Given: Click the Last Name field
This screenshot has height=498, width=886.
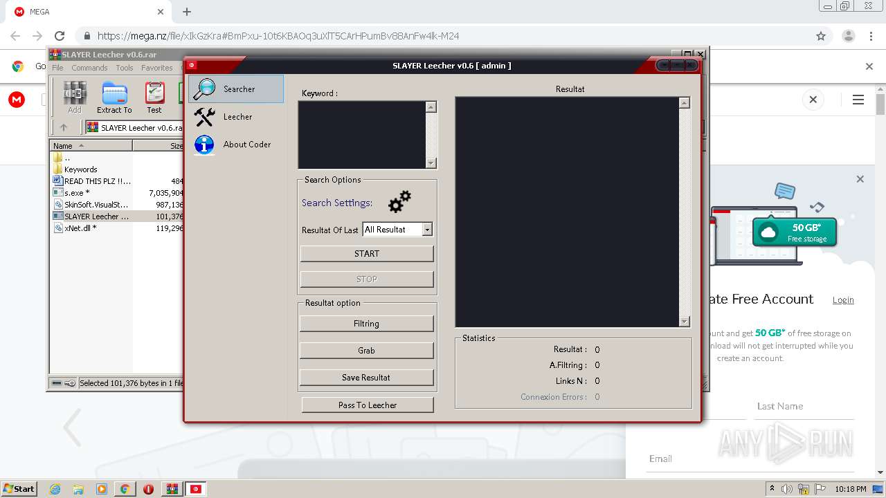Looking at the screenshot, I should click(x=806, y=406).
